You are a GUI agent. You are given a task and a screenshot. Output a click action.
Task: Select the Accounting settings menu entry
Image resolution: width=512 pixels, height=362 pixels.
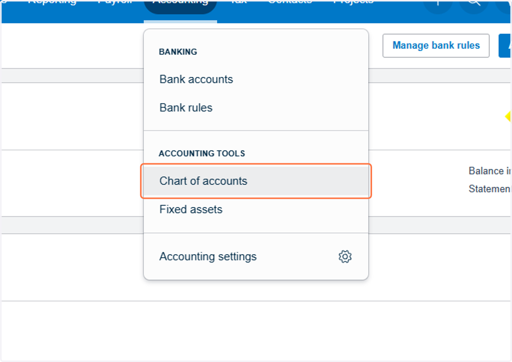[256, 257]
